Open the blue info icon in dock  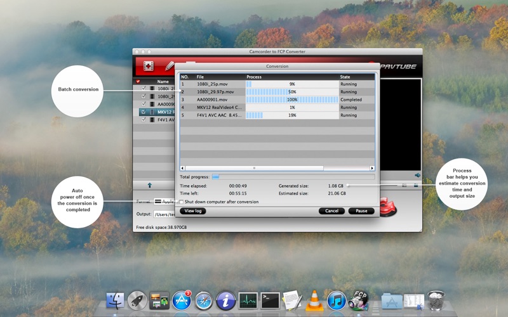225,301
